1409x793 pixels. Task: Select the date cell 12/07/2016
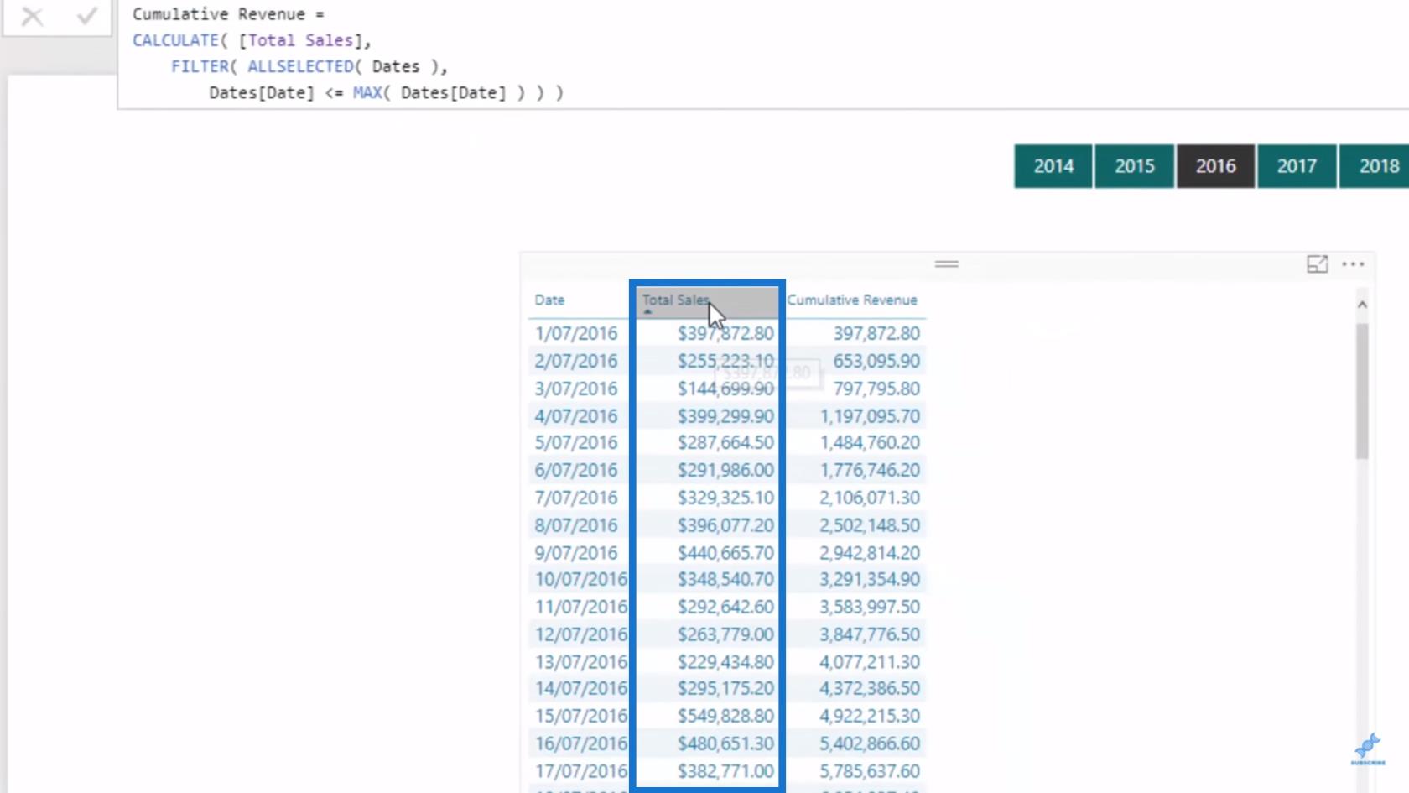click(580, 634)
